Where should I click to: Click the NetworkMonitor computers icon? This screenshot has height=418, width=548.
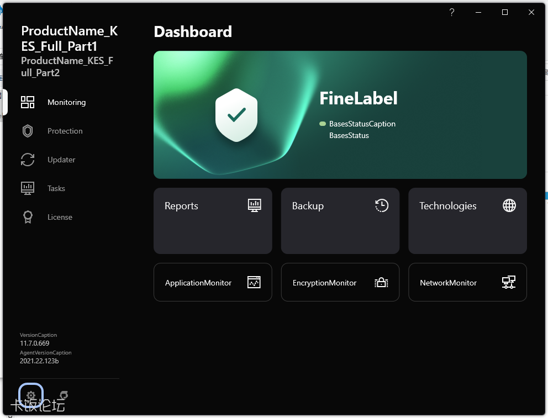pos(509,282)
